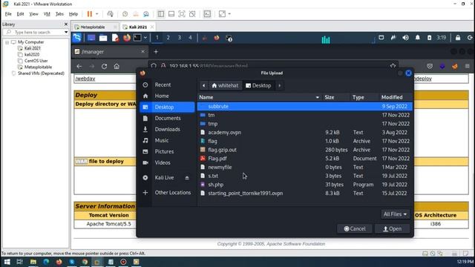Select the tm folder
This screenshot has width=475, height=267.
[x=305, y=115]
